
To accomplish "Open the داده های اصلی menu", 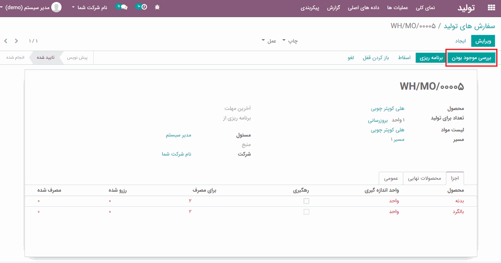I will pos(364,8).
